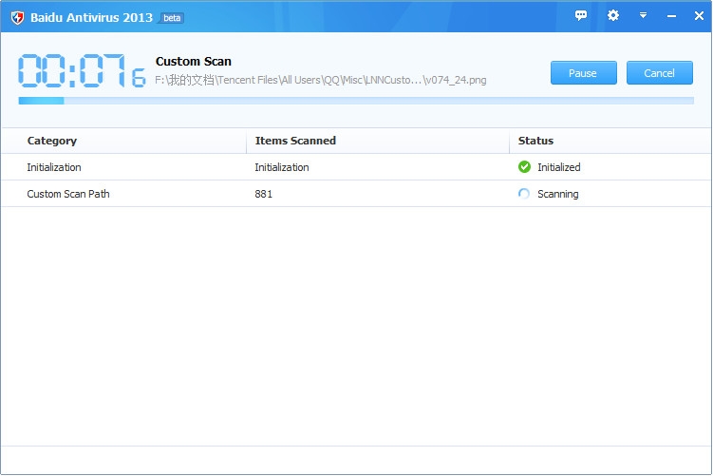Cancel the custom scan
The image size is (713, 476).
click(x=659, y=73)
